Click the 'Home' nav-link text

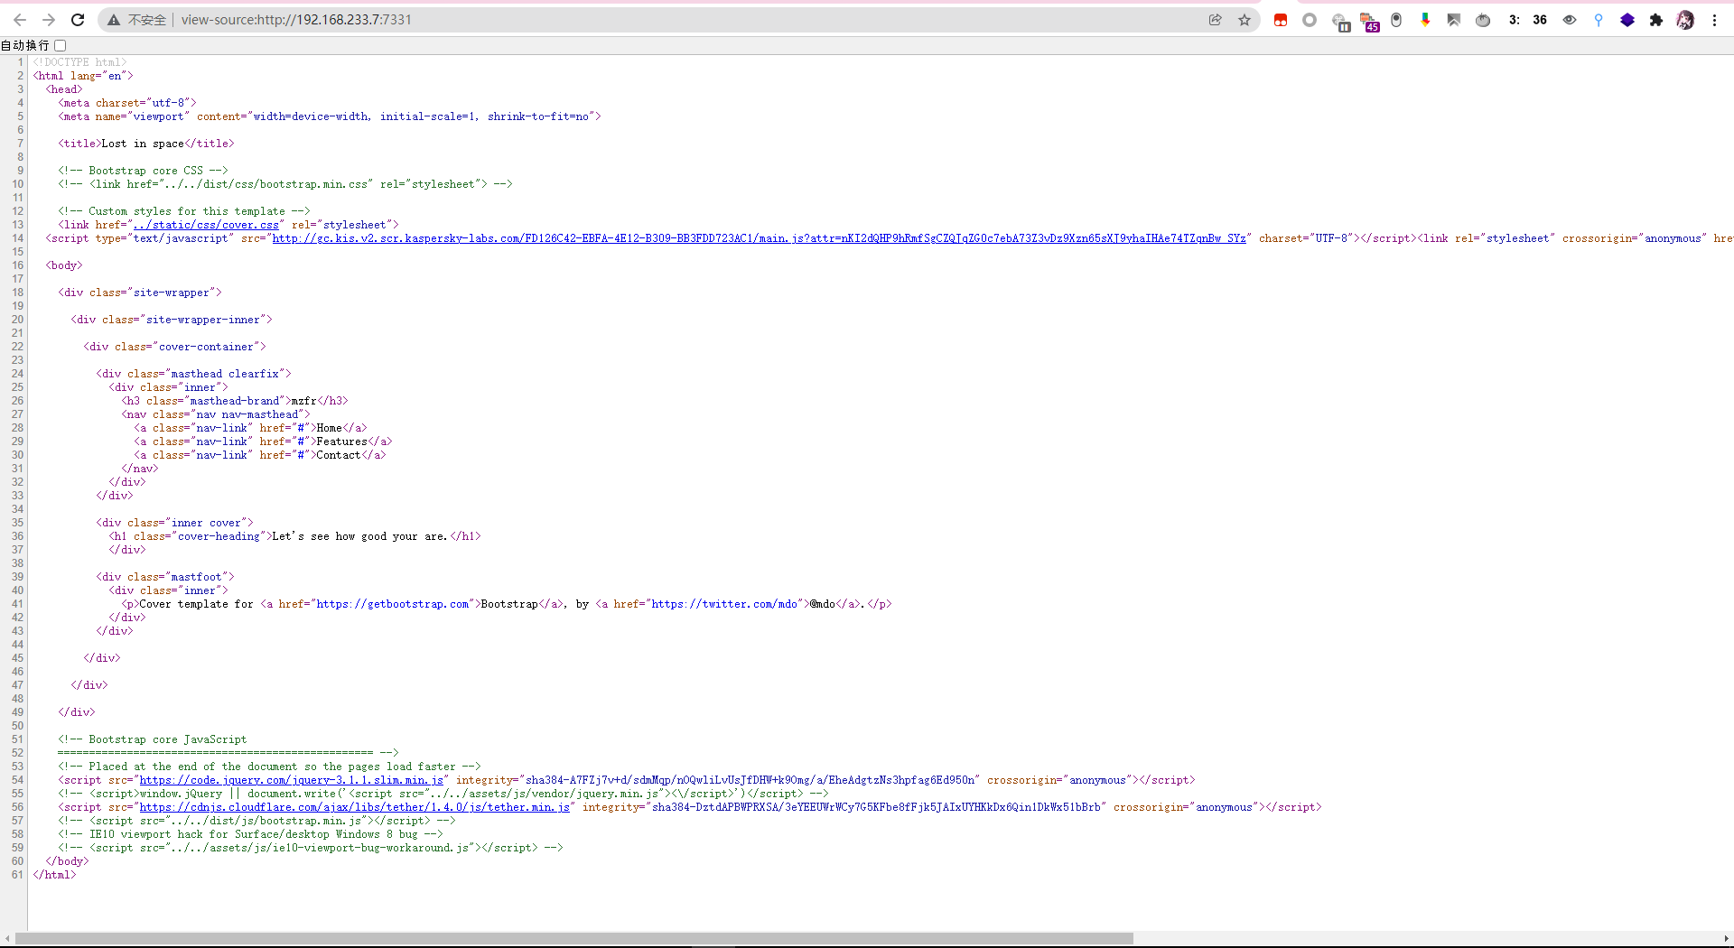tap(330, 428)
